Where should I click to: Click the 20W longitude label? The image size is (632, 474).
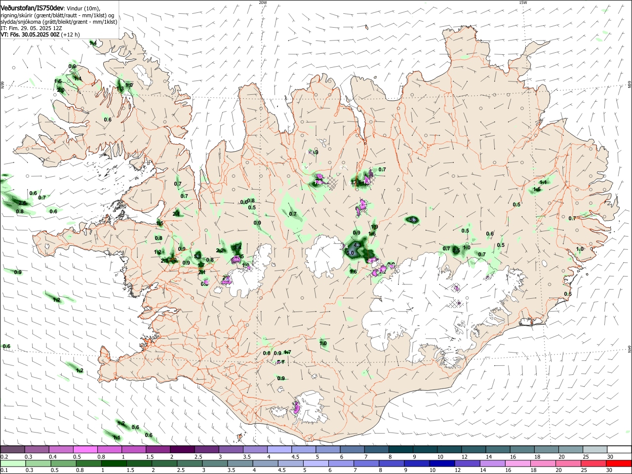[263, 2]
